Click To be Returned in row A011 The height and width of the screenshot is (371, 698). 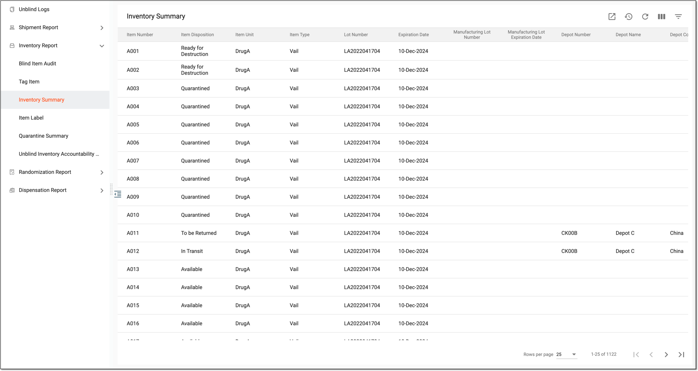[199, 233]
